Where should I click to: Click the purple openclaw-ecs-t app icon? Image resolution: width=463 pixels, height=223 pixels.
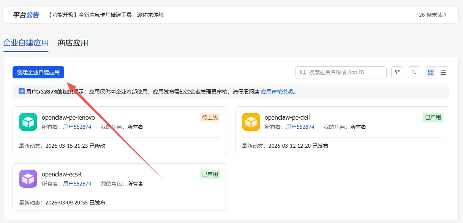(28, 179)
